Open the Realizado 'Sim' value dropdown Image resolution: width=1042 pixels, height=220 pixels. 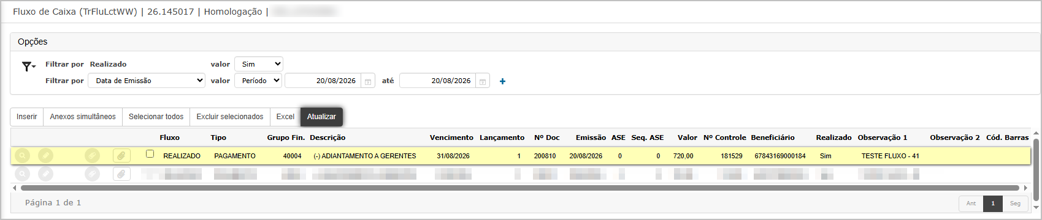pos(259,64)
